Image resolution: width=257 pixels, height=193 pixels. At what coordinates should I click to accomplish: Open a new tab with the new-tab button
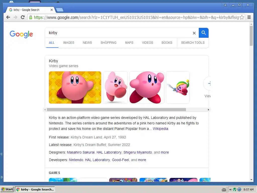[x=60, y=10]
